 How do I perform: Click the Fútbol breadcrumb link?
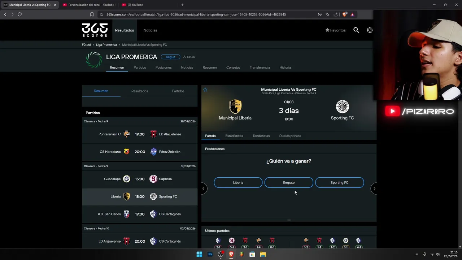86,45
